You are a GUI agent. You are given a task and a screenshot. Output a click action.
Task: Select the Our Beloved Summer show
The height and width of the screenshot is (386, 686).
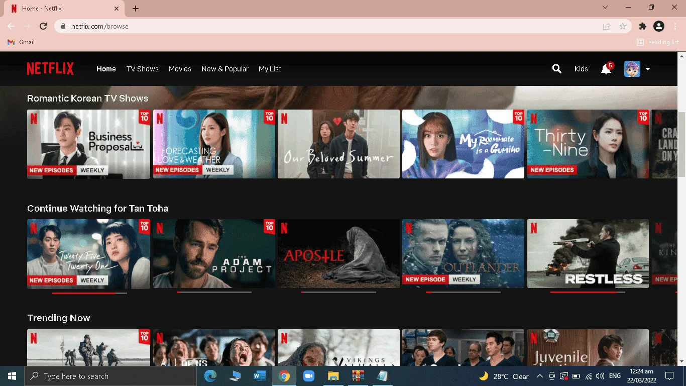click(338, 144)
